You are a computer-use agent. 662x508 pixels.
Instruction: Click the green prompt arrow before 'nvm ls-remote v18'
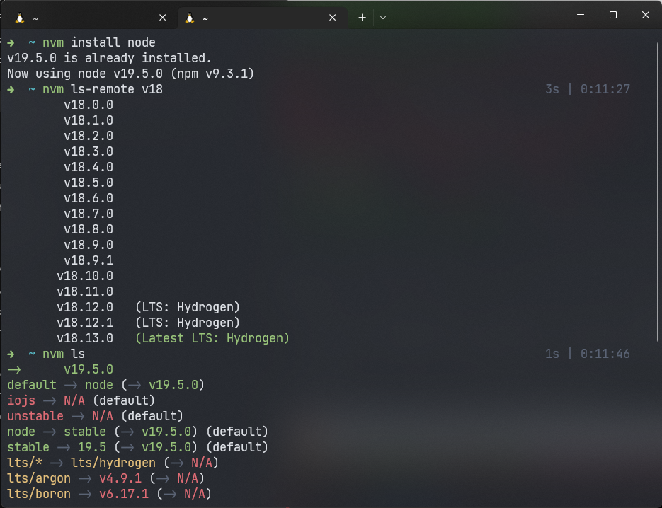(x=11, y=90)
